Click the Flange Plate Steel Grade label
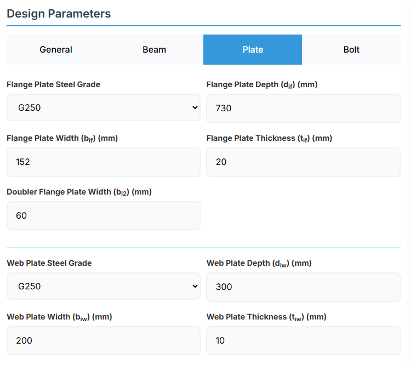 pos(53,84)
